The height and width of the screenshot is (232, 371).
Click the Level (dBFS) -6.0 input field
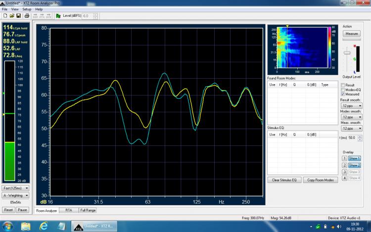tap(87, 16)
